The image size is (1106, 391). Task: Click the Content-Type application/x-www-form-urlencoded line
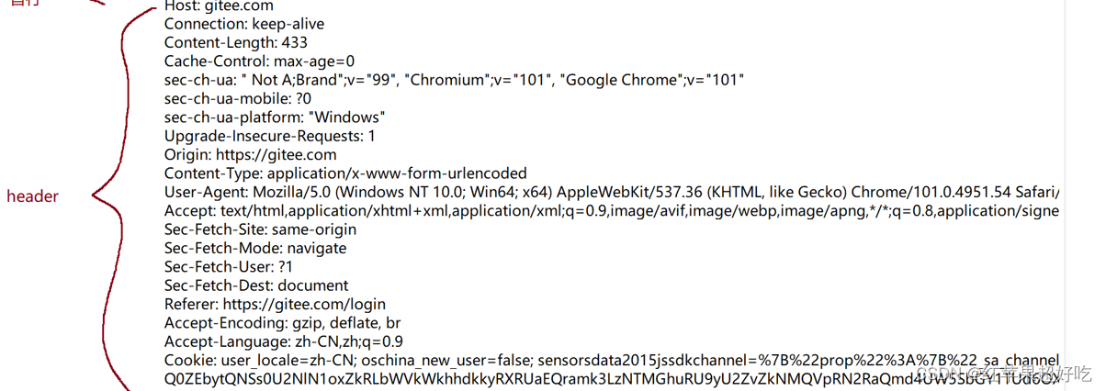345,173
